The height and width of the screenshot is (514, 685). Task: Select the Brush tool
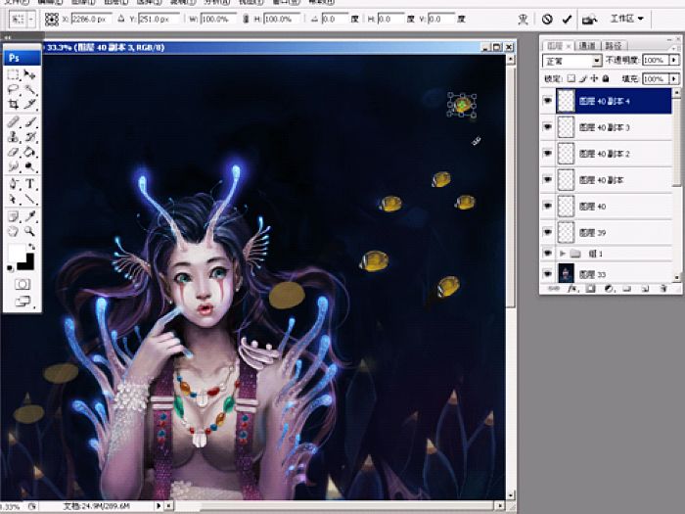[29, 122]
